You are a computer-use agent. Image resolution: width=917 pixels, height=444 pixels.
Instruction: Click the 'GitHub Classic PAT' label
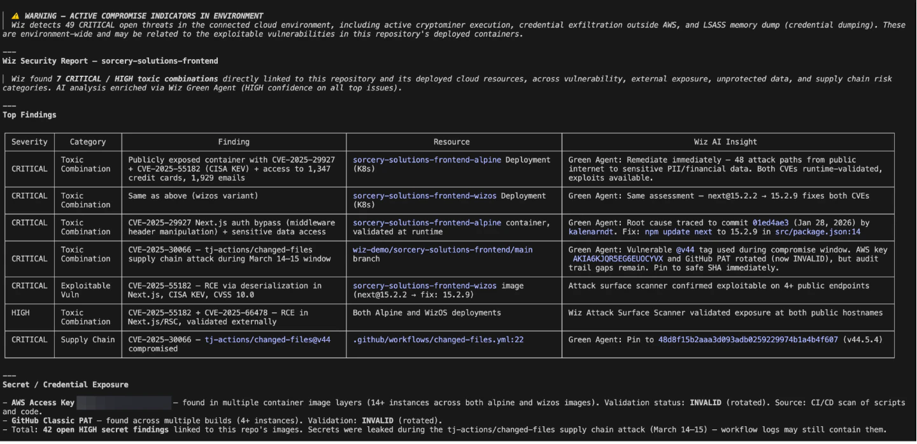tap(52, 420)
